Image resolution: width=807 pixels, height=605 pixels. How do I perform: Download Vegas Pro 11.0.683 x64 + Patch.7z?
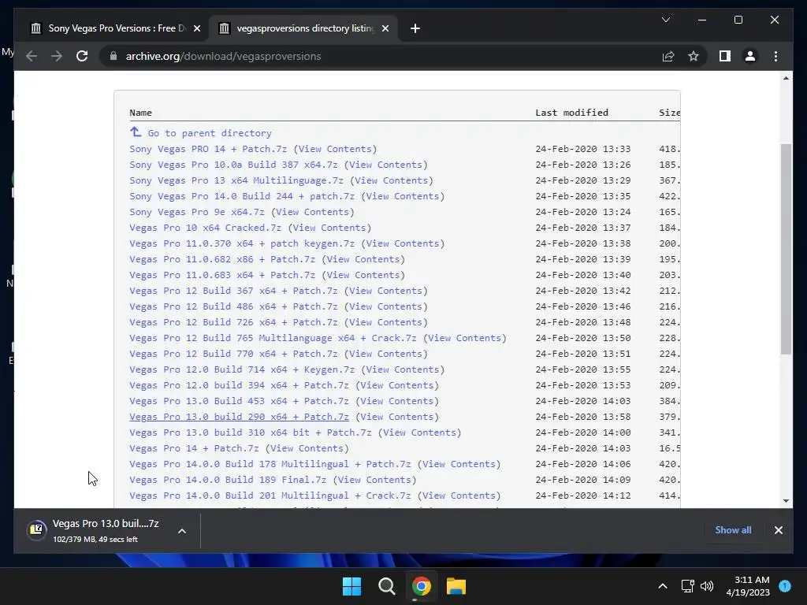tap(222, 275)
